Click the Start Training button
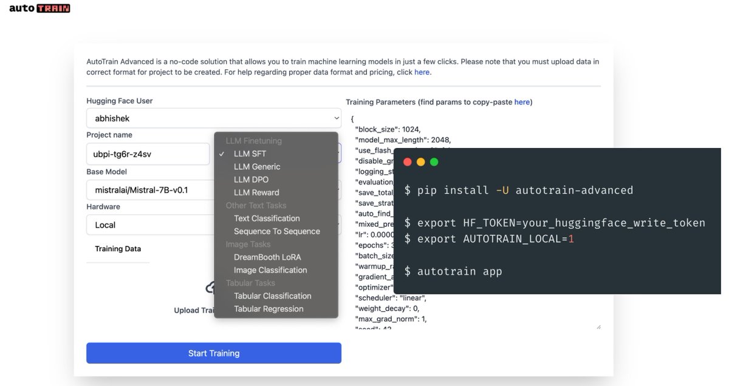 click(214, 353)
